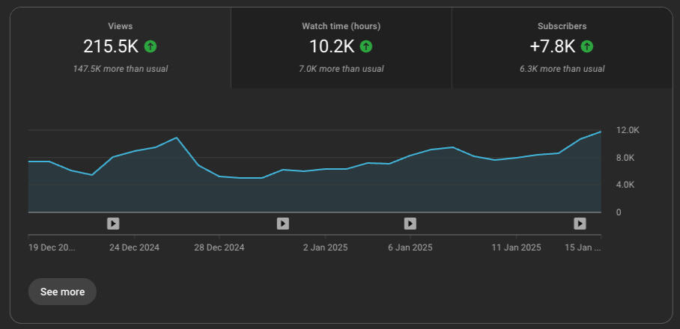The height and width of the screenshot is (329, 680).
Task: Click the 24 Dec 2024 date label
Action: click(135, 247)
